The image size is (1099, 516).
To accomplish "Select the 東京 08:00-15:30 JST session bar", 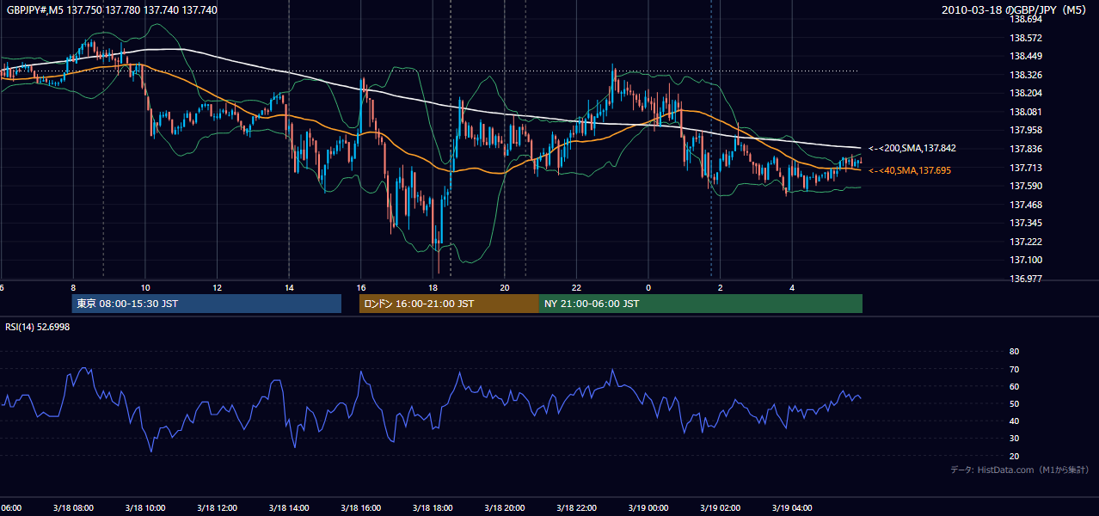I will pos(206,304).
